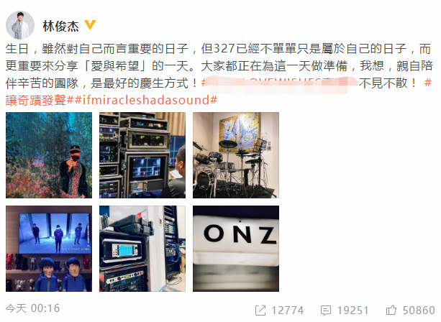Open username 林俊杰 profile link
The height and width of the screenshot is (322, 441).
[60, 26]
